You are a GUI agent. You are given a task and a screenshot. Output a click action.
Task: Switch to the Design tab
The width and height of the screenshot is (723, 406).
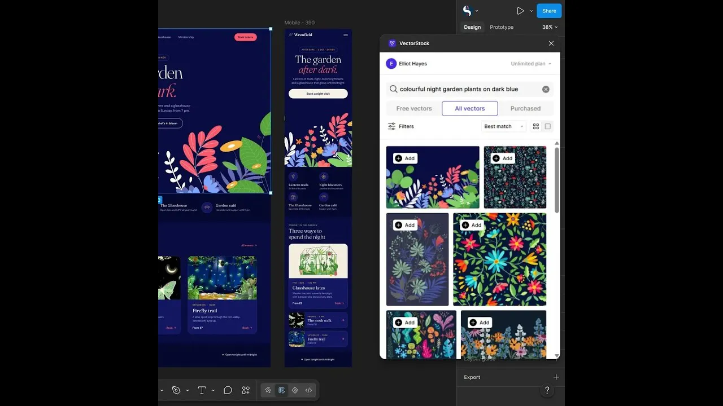tap(472, 27)
